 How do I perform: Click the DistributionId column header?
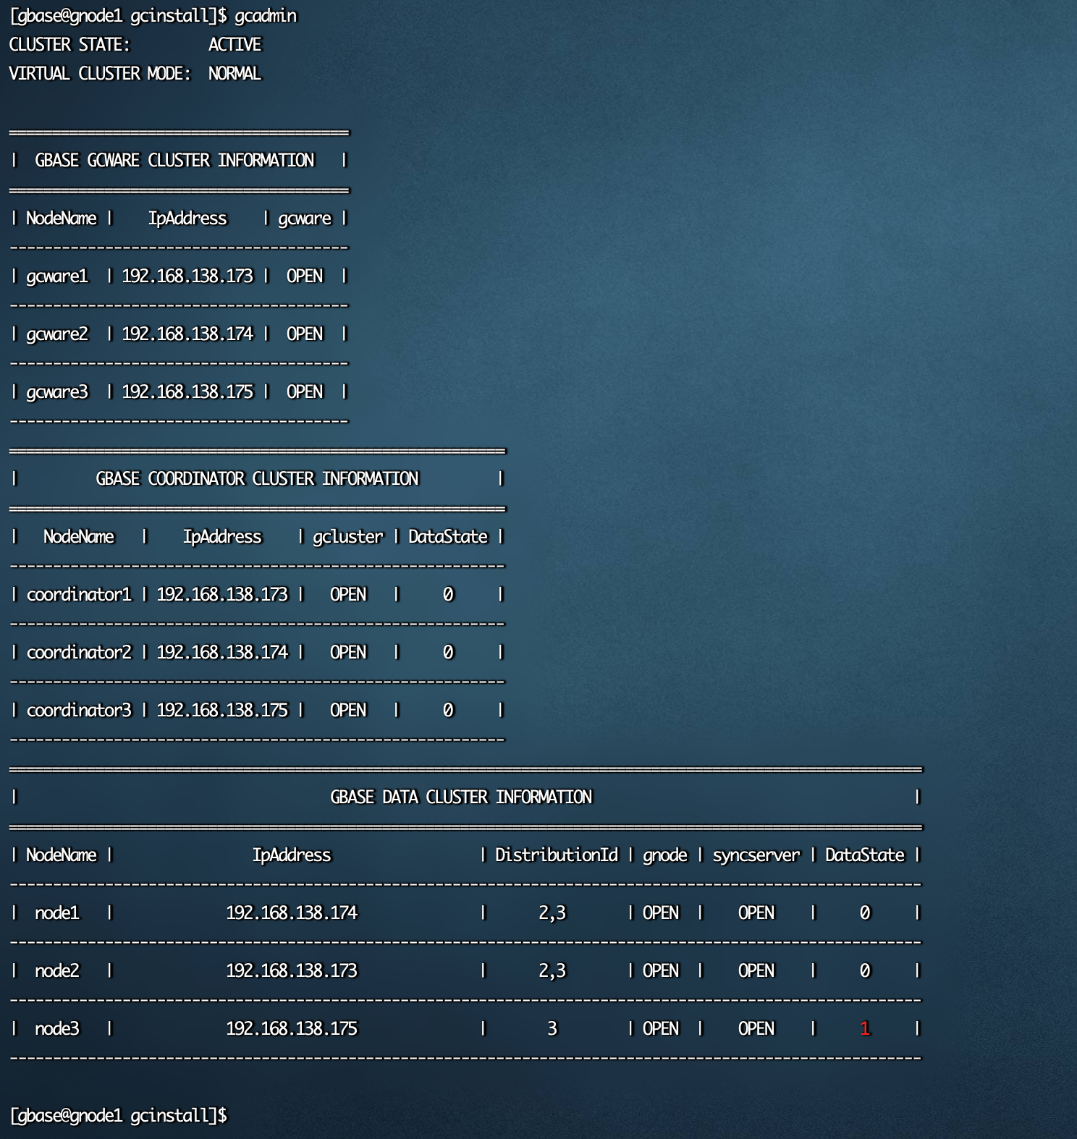coord(557,855)
